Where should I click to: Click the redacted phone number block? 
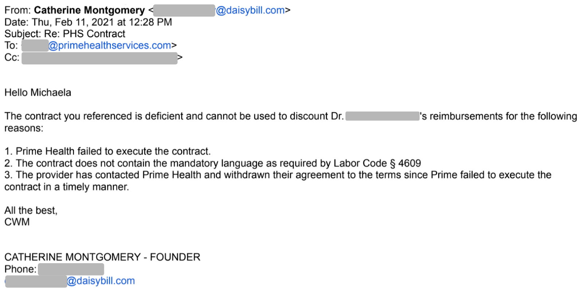[x=71, y=269]
